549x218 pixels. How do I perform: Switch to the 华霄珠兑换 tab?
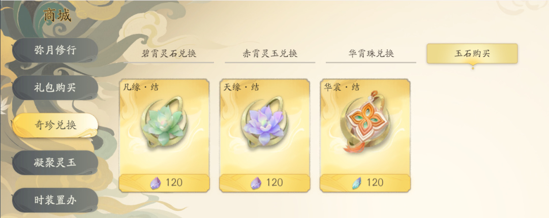click(x=371, y=53)
